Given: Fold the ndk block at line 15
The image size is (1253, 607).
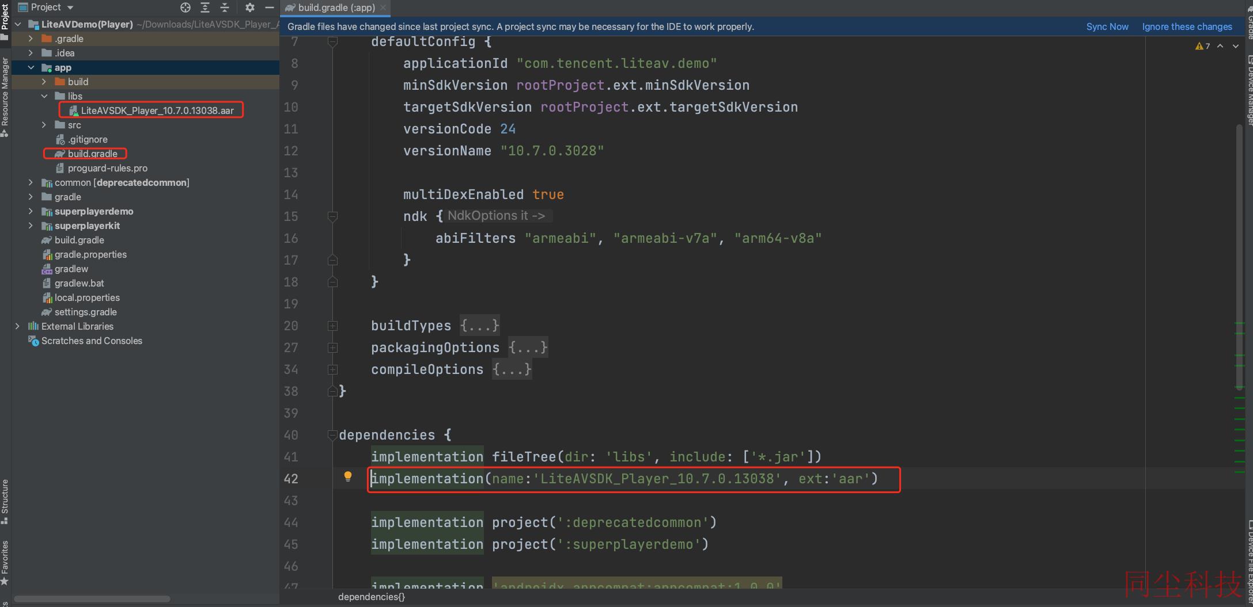Looking at the screenshot, I should (332, 217).
